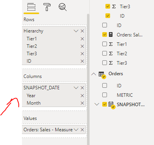Uncheck the Orders: Sal... measure checkbox
Viewport: 154px width, 145px height.
(x=105, y=34)
